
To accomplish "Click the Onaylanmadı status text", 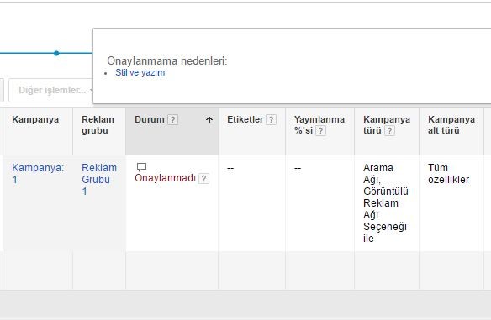I will [165, 178].
